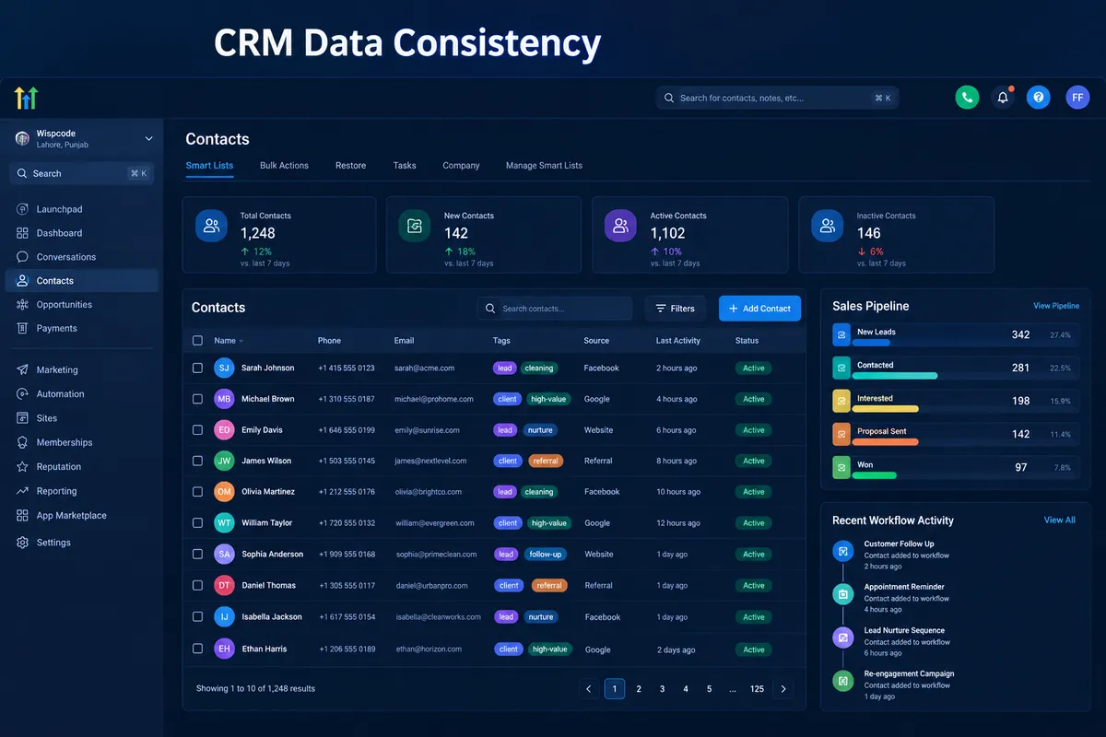Check the box for Emily Davis
Viewport: 1106px width, 737px height.
tap(197, 430)
